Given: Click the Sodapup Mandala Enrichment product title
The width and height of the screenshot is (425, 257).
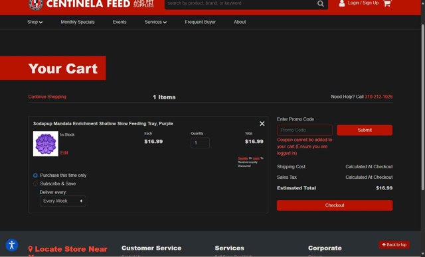Looking at the screenshot, I should click(x=103, y=124).
